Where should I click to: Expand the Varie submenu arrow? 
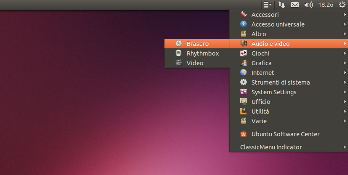pyautogui.click(x=345, y=121)
